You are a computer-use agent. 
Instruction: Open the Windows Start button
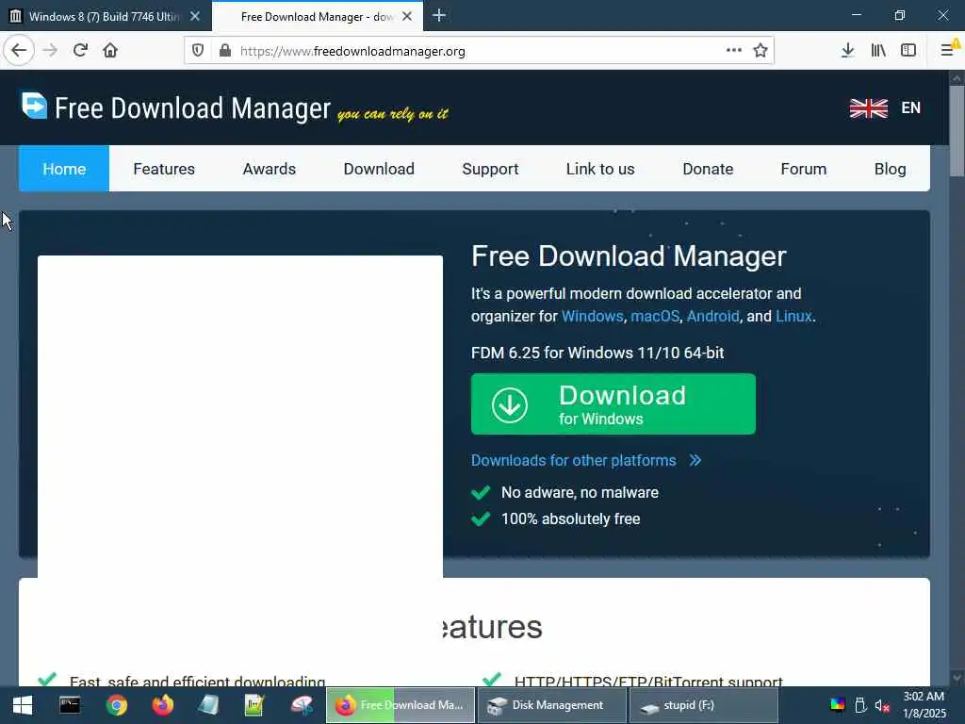pyautogui.click(x=23, y=705)
